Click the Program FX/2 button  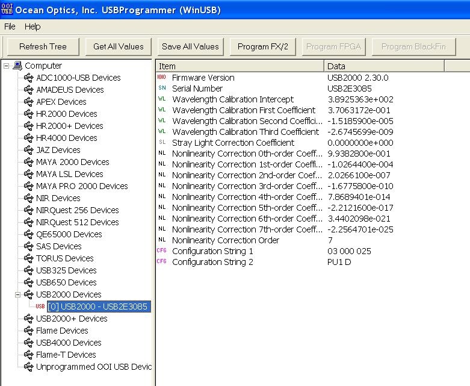point(263,46)
